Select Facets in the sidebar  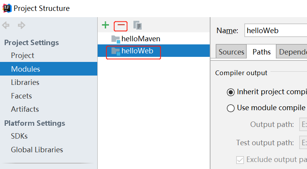coord(21,96)
